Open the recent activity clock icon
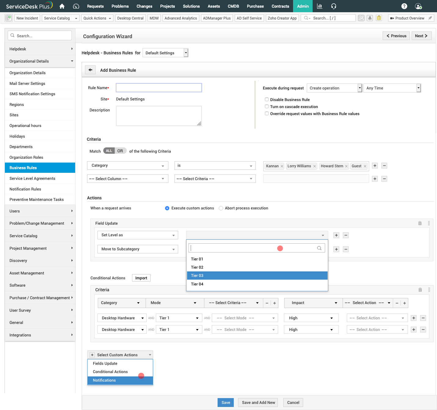 coord(361,18)
